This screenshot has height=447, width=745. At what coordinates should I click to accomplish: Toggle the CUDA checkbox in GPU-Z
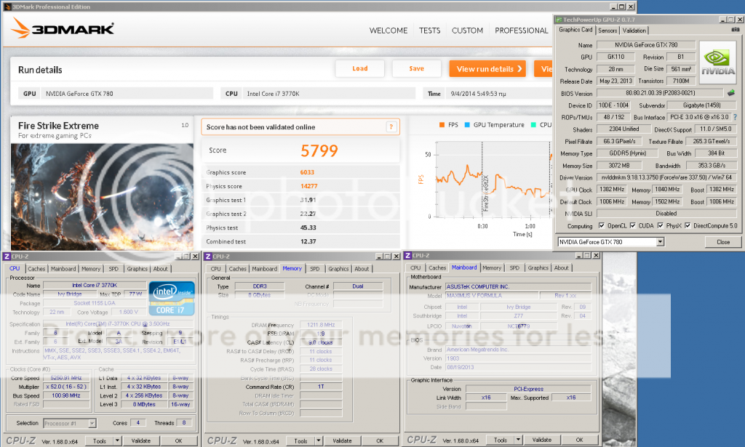(x=632, y=225)
